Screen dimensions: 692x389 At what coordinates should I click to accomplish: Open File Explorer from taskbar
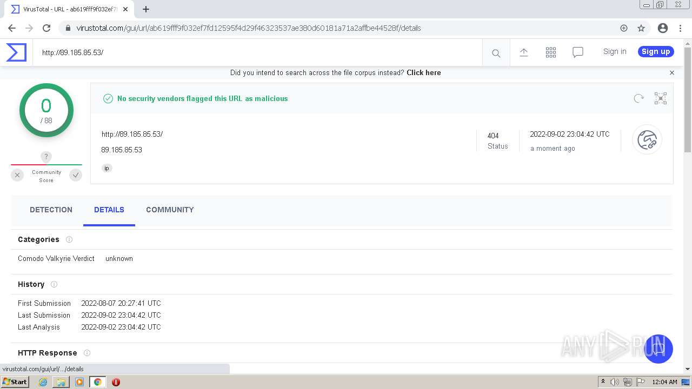click(61, 382)
